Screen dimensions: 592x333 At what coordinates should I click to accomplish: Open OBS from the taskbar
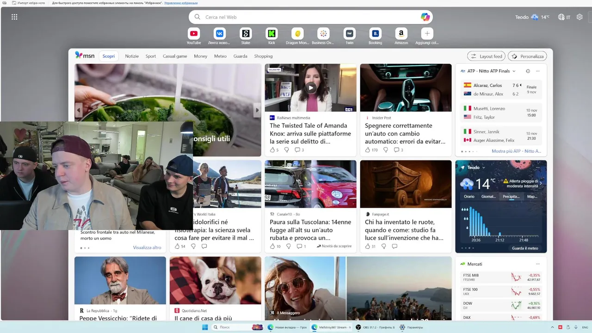[375, 327]
